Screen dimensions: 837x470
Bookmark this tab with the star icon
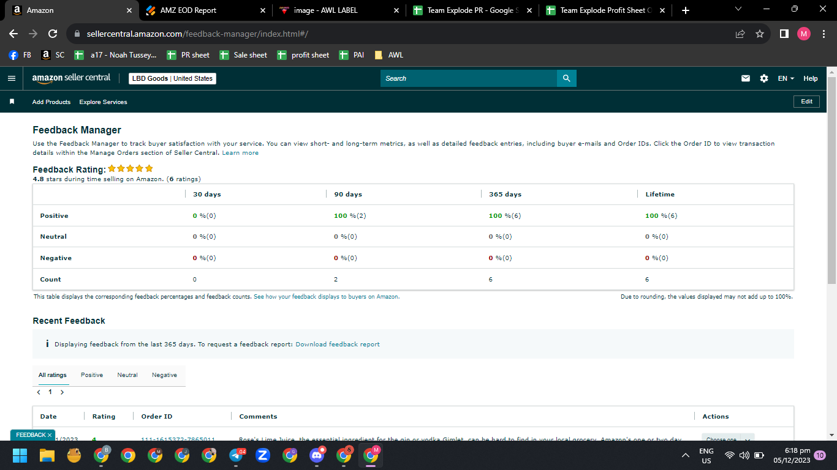pyautogui.click(x=760, y=34)
